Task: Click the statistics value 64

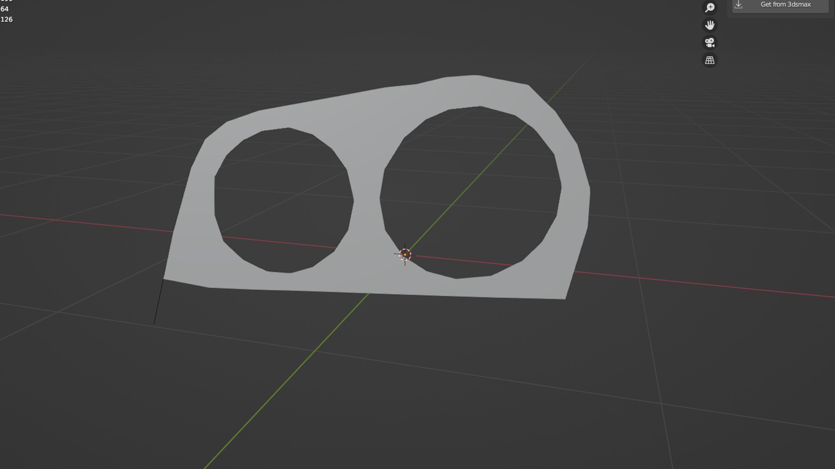Action: [x=4, y=9]
